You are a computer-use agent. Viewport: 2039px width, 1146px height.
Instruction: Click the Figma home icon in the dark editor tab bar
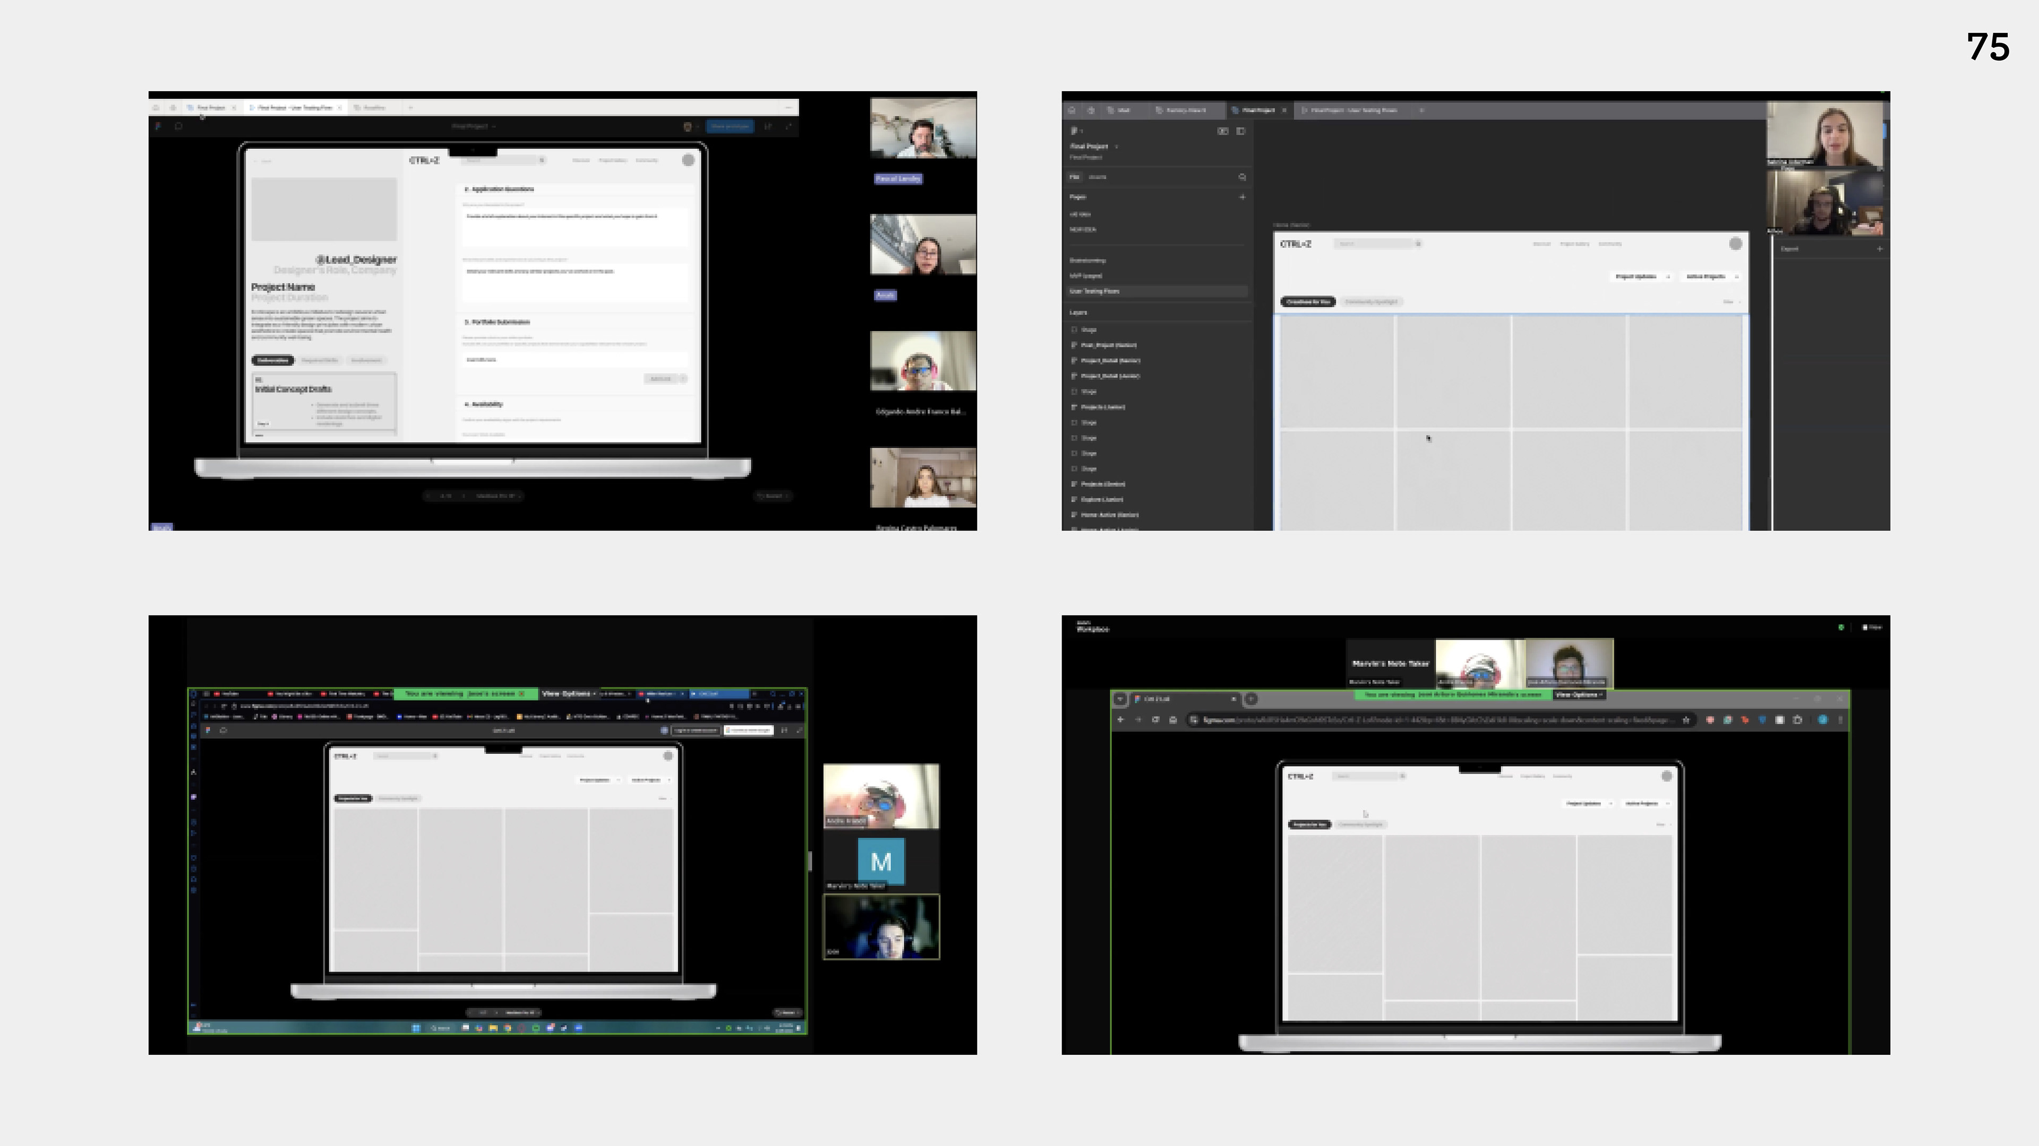tap(1072, 110)
